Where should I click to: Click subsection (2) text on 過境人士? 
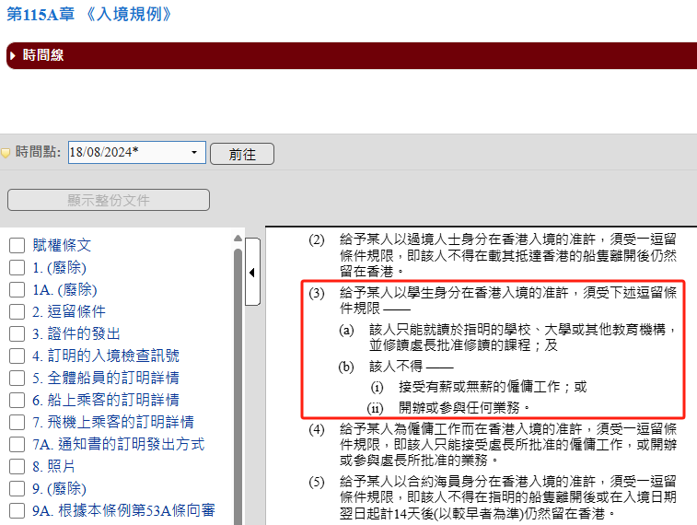click(508, 255)
